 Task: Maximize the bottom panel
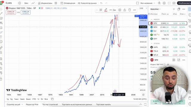(145, 104)
